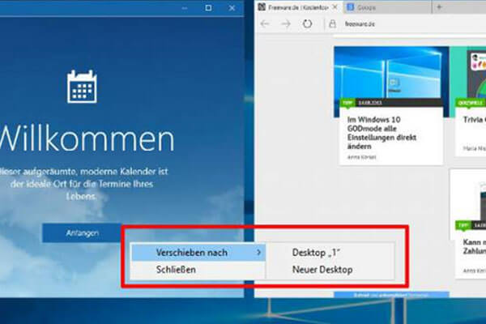Click the green TIPP badge on GODmode article

point(347,102)
